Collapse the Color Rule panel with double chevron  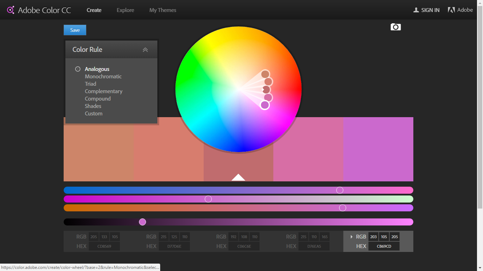(x=145, y=50)
